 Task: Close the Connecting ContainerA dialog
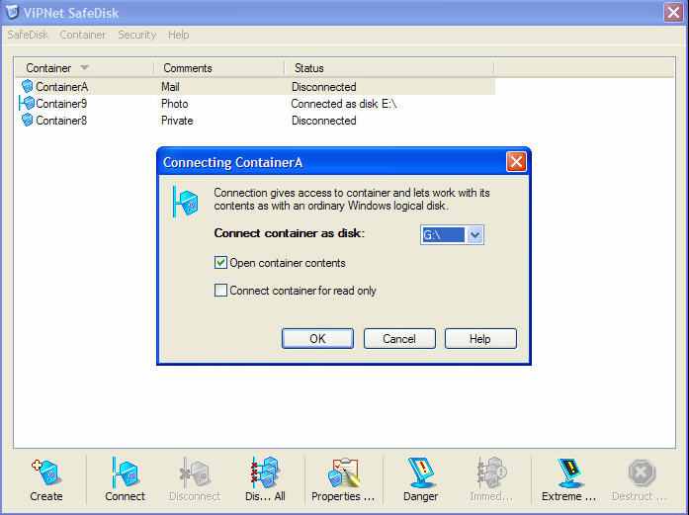[516, 162]
